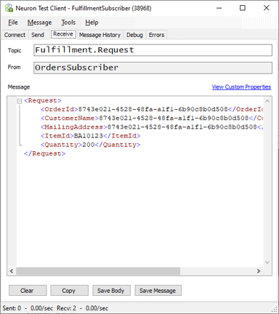Click the Sent: 0 status text
The image size is (279, 314).
tap(12, 308)
